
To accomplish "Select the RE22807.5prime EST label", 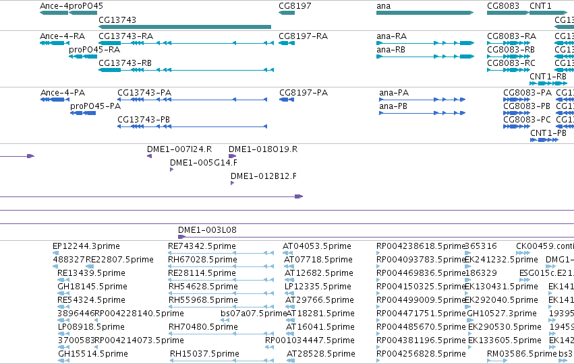I will pos(119,260).
